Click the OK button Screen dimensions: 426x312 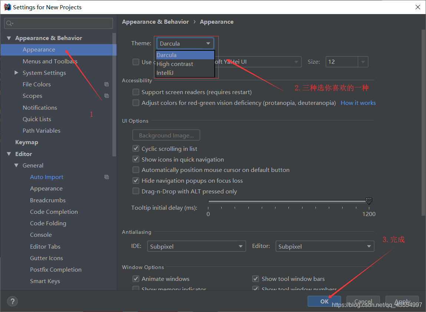tap(324, 301)
